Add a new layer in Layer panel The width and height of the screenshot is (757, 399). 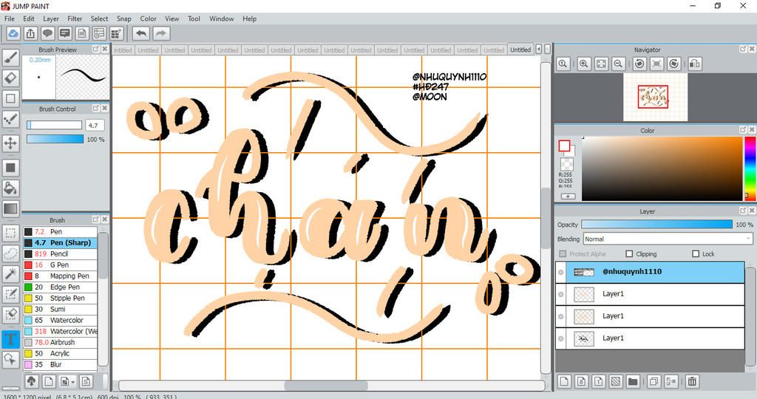point(564,381)
